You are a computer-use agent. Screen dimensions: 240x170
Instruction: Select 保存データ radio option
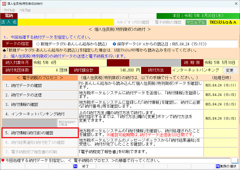[114, 44]
